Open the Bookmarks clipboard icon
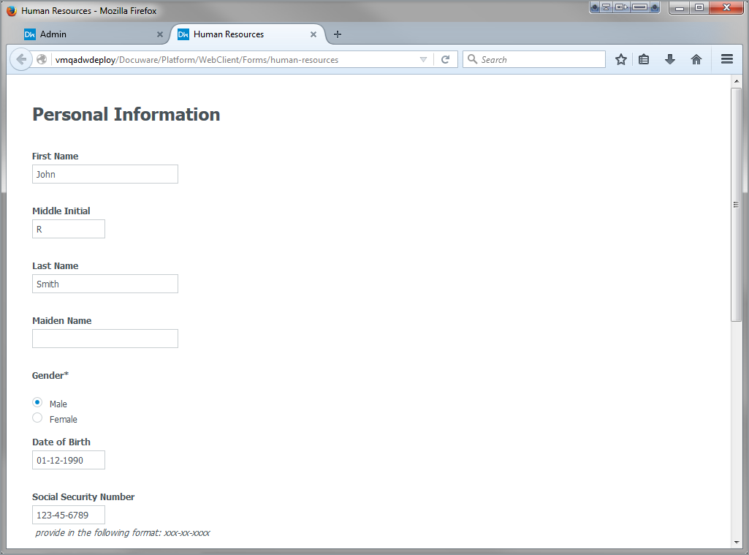Screen dimensions: 749x555 click(644, 59)
